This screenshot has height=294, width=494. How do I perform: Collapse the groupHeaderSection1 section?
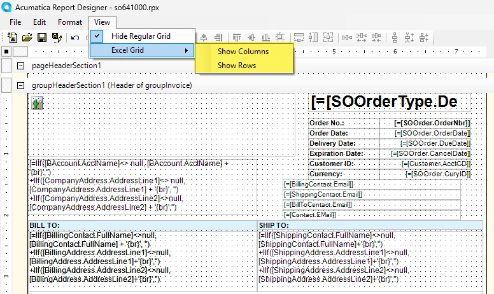pos(20,85)
